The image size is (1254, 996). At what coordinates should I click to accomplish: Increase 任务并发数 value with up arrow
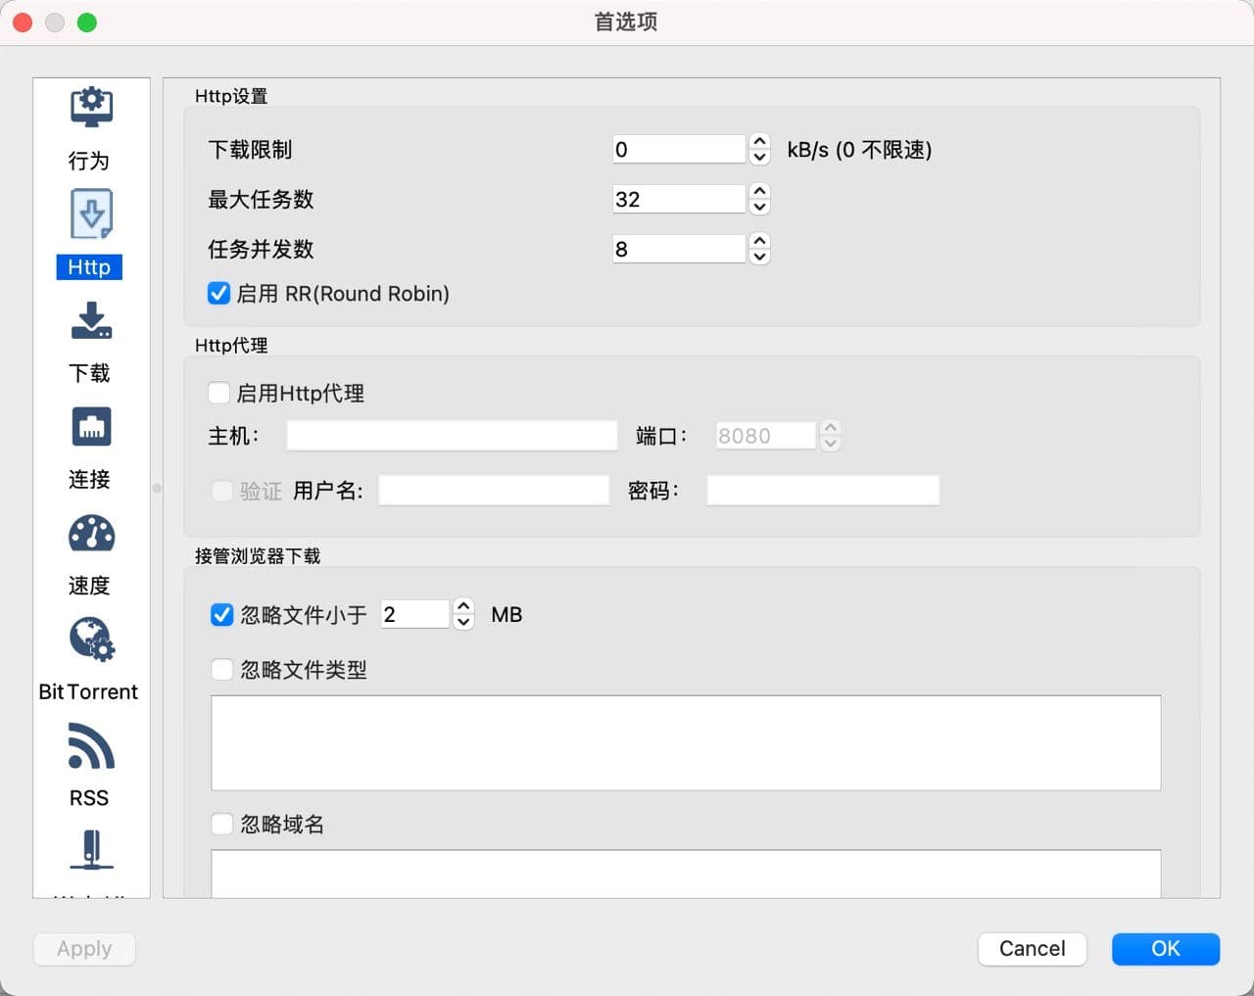tap(759, 241)
